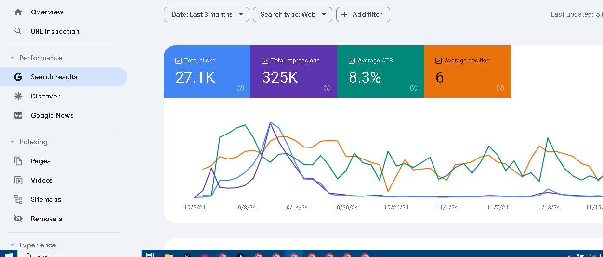
Task: Open Windows Start button on taskbar
Action: 9,255
